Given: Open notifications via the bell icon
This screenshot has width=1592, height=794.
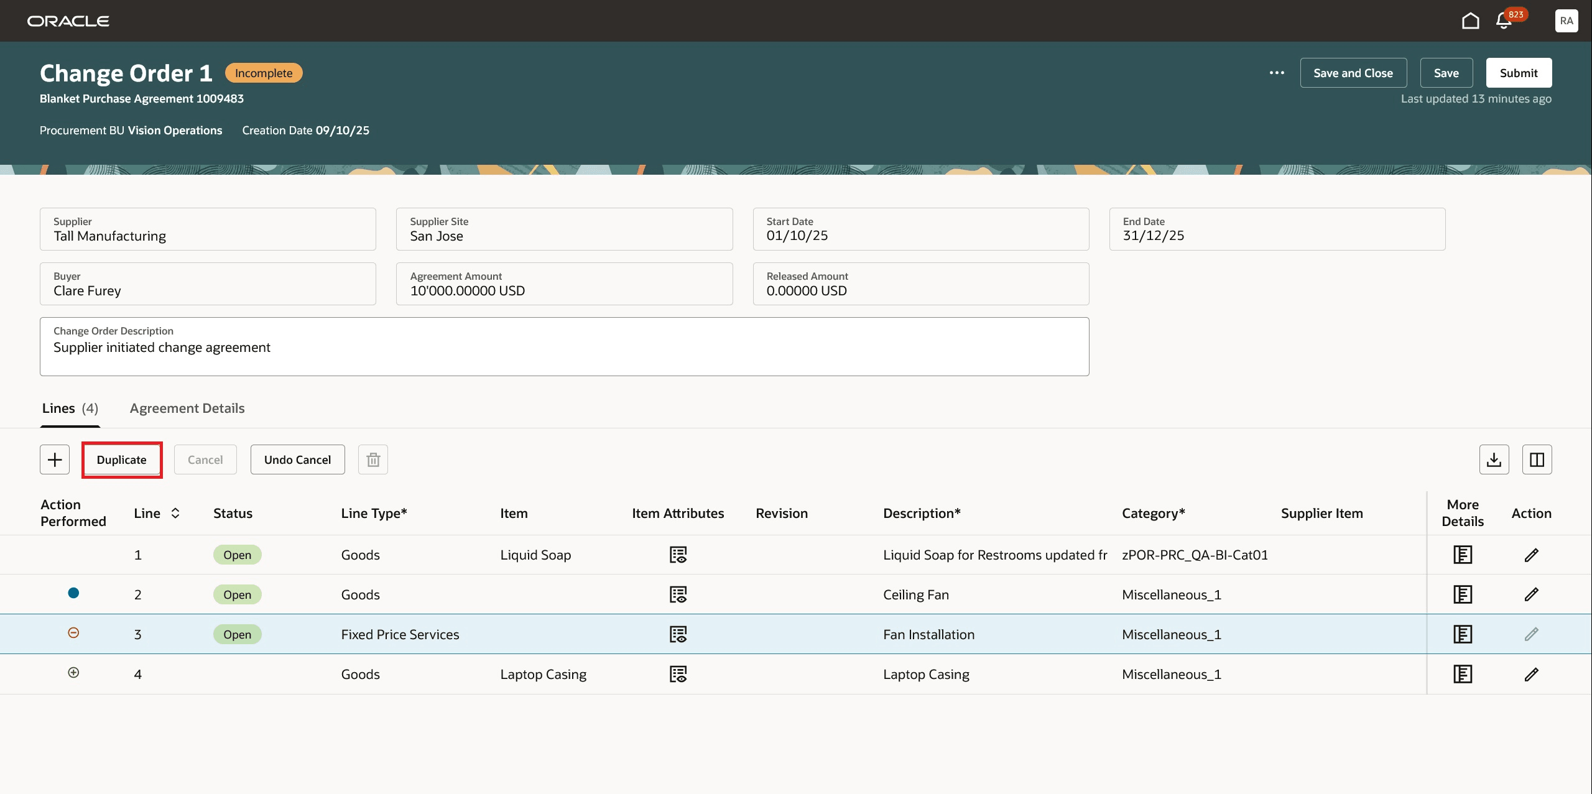Looking at the screenshot, I should [x=1502, y=21].
